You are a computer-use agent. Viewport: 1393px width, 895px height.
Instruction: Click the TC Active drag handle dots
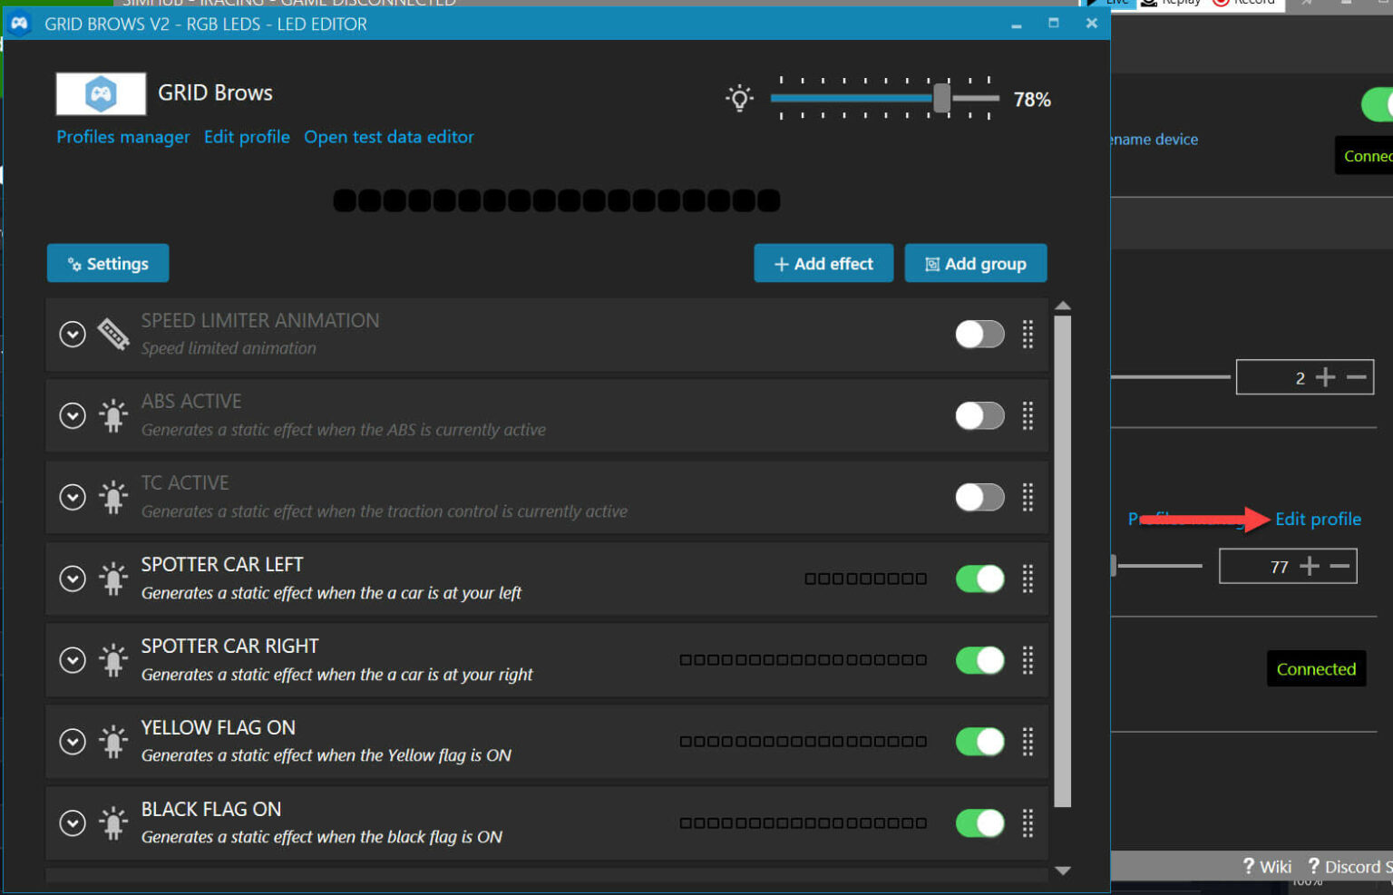tap(1028, 497)
